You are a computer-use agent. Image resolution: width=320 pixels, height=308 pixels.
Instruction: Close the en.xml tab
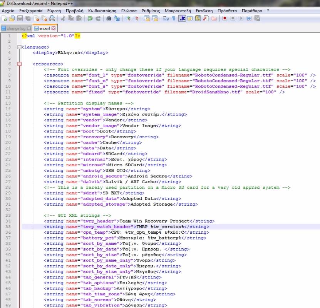coord(54,28)
